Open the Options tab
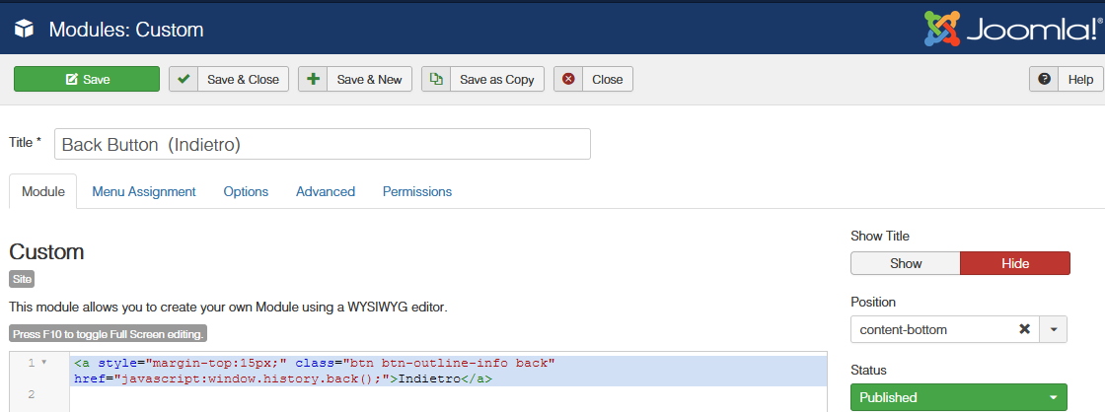The image size is (1105, 412). 246,192
